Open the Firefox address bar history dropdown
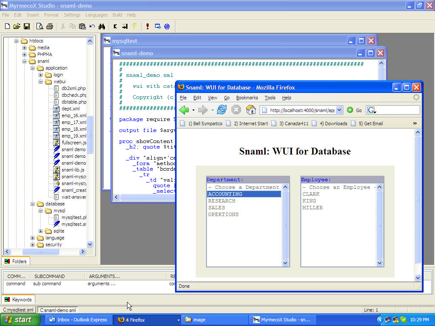This screenshot has height=326, width=435. tap(339, 110)
